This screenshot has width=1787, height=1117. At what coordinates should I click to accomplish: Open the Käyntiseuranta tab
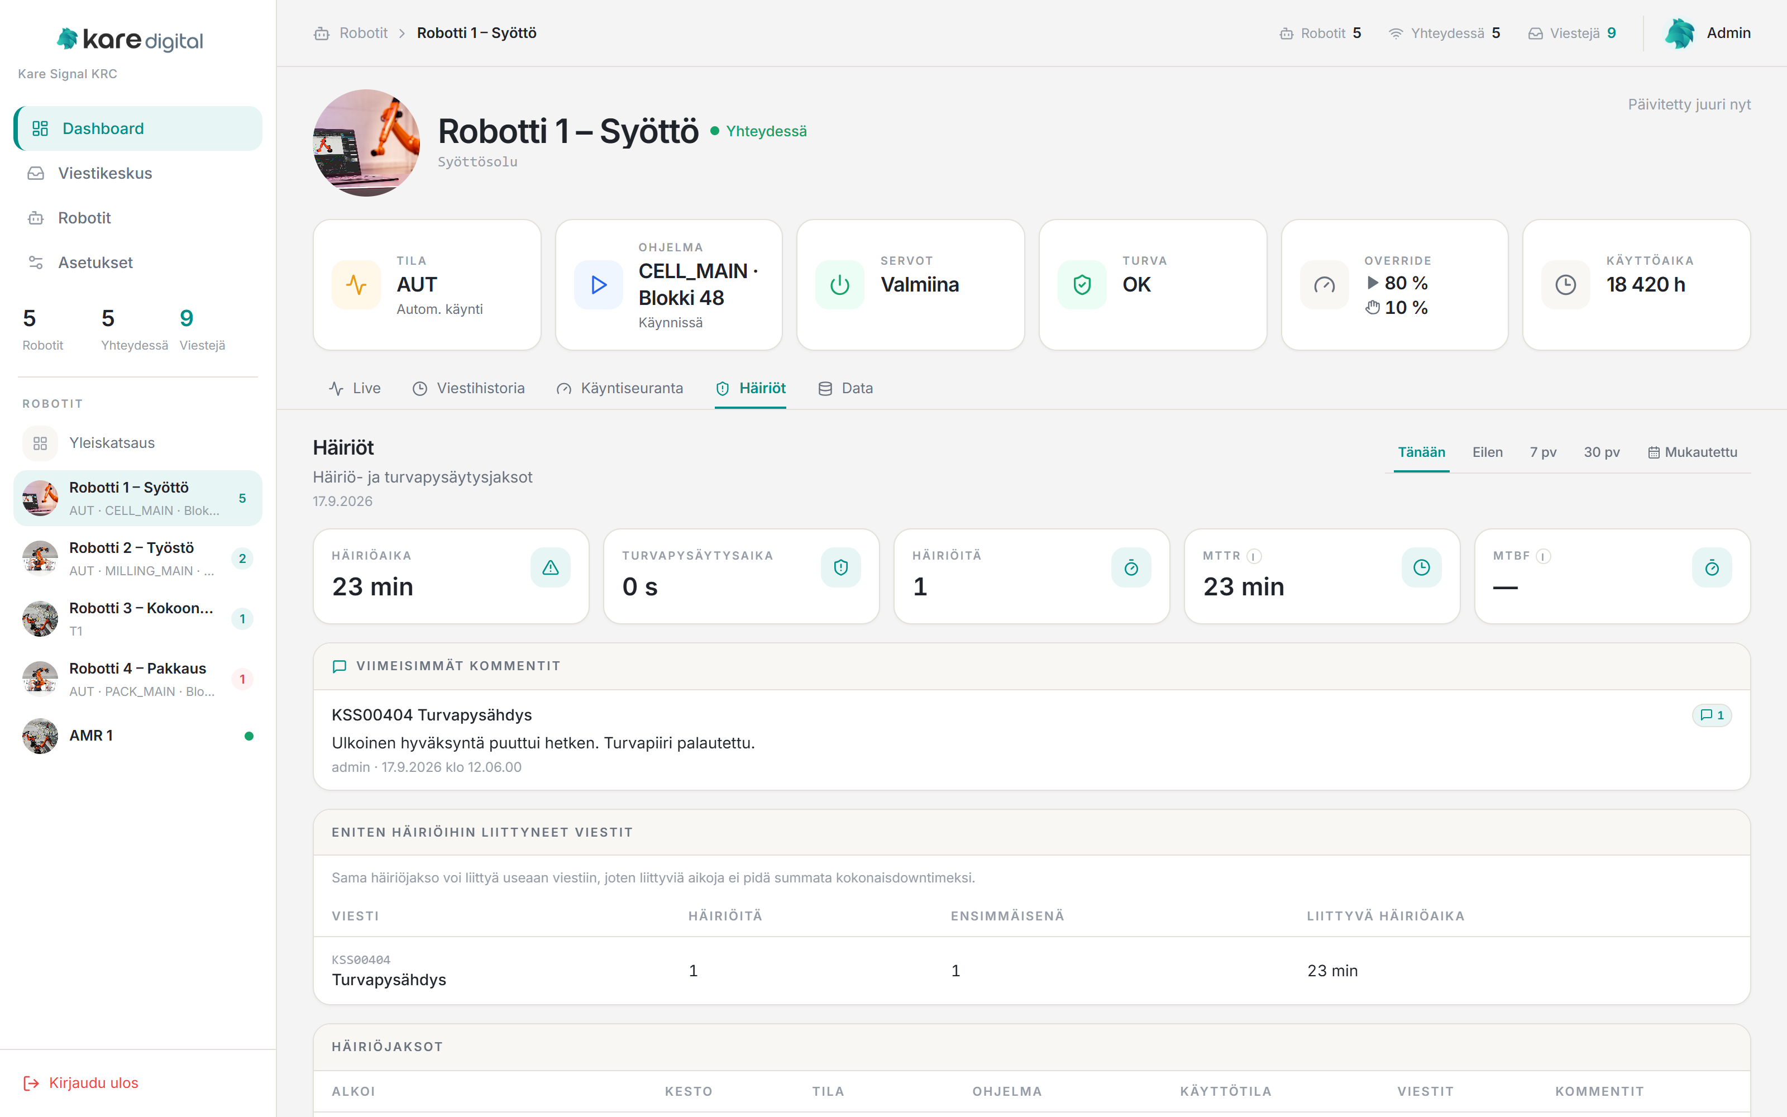coord(619,389)
